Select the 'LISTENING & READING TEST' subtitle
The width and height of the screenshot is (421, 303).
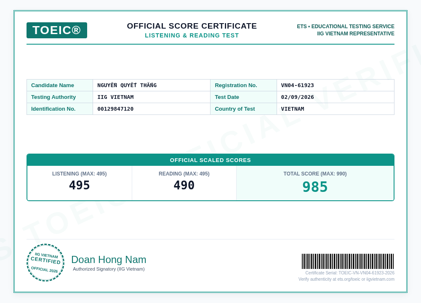192,35
